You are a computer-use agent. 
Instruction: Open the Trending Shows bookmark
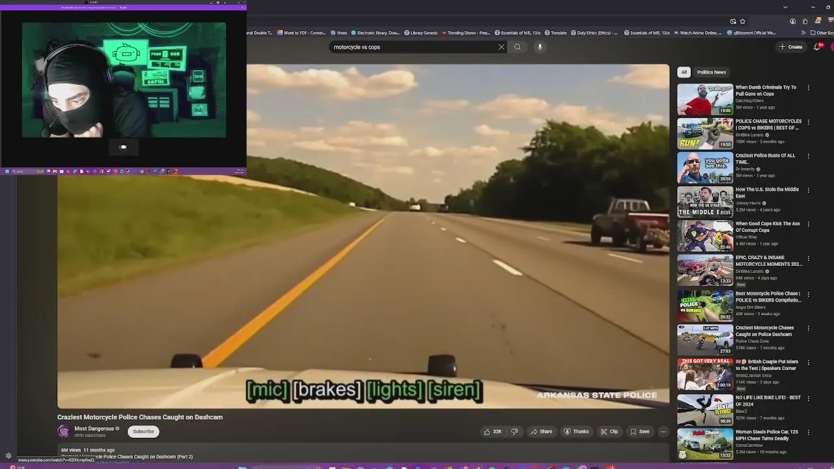point(465,33)
